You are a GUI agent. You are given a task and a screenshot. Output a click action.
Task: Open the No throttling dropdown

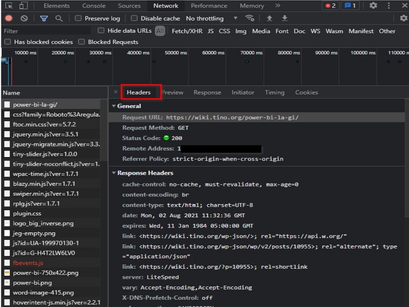tap(212, 18)
